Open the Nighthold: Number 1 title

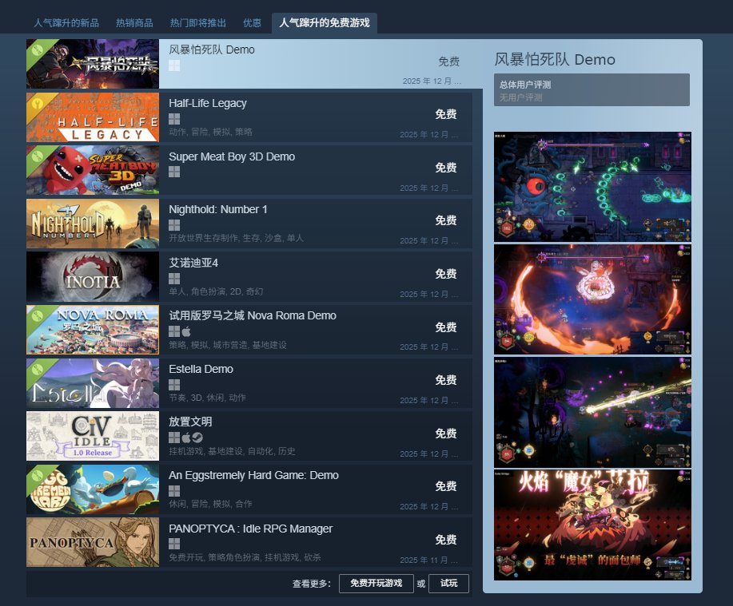click(218, 210)
